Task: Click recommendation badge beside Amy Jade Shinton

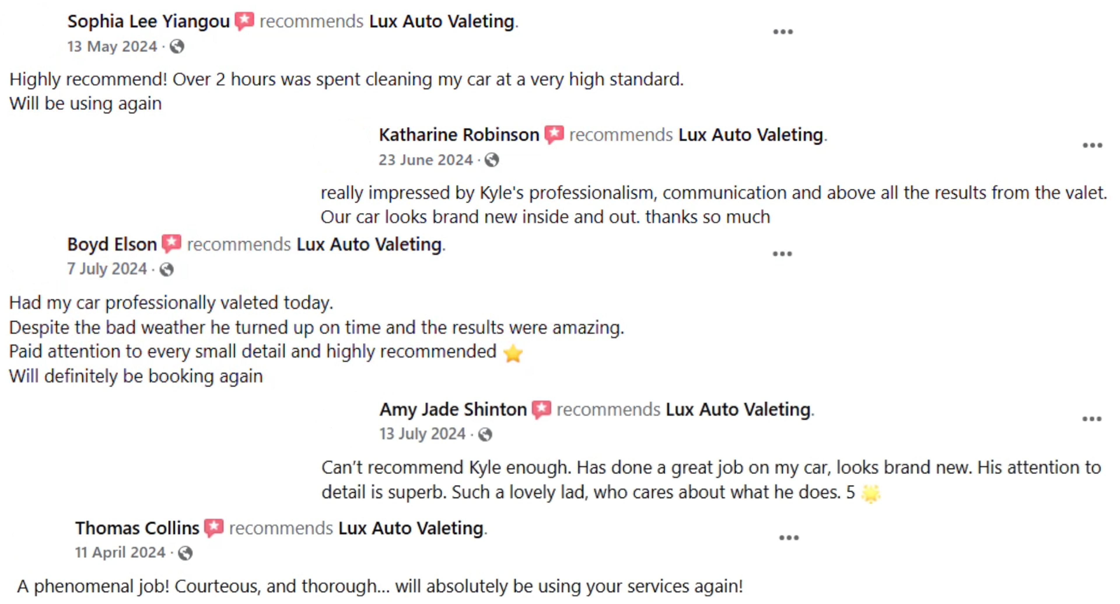Action: point(542,410)
